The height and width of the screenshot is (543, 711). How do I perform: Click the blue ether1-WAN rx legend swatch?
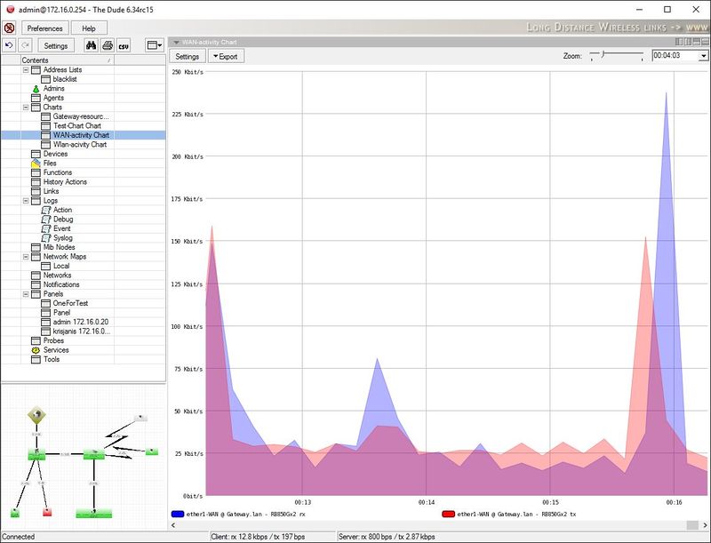coord(178,514)
